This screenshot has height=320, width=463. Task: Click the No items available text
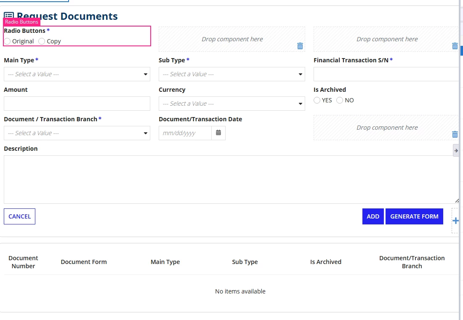point(240,291)
